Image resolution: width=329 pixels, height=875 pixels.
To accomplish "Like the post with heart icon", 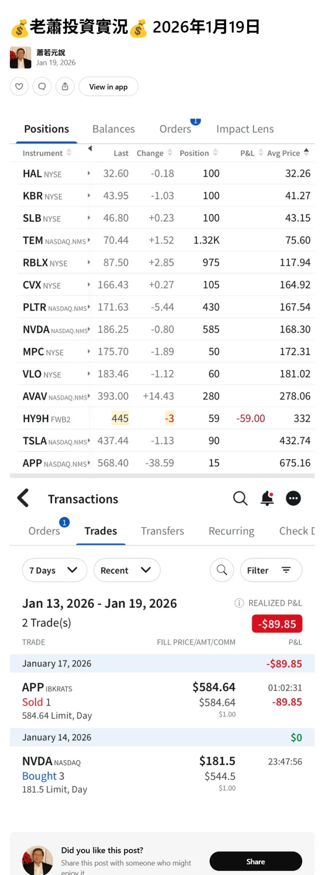I will pyautogui.click(x=19, y=87).
